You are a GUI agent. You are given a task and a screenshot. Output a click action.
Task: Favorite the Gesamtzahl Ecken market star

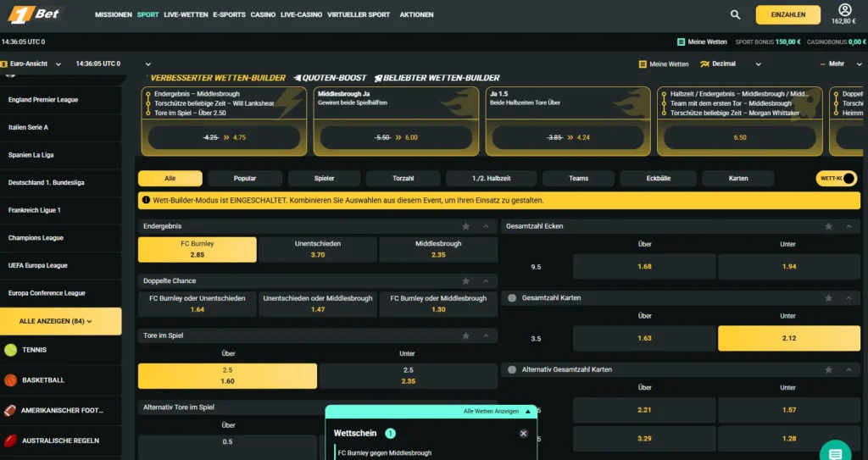click(x=828, y=226)
